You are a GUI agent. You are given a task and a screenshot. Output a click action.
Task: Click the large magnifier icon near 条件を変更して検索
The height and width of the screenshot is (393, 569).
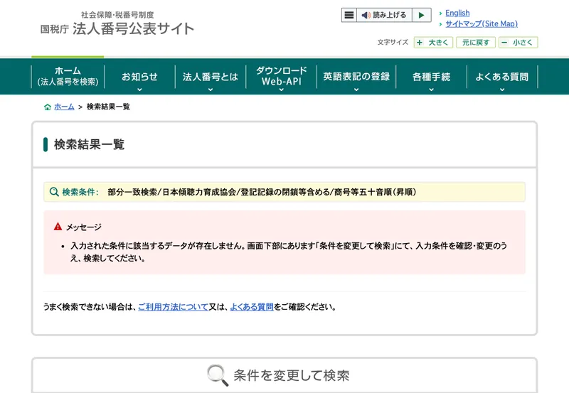click(x=218, y=375)
